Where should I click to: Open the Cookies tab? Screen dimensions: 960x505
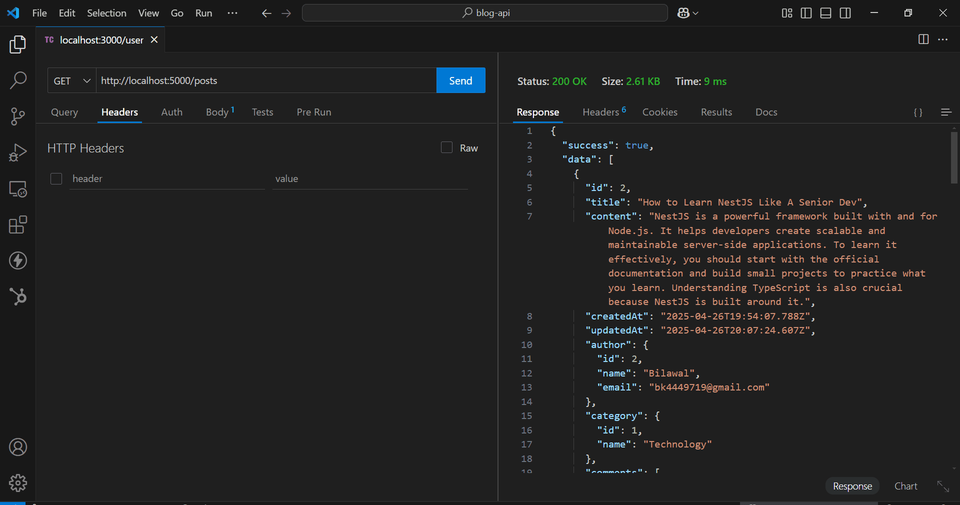(660, 112)
